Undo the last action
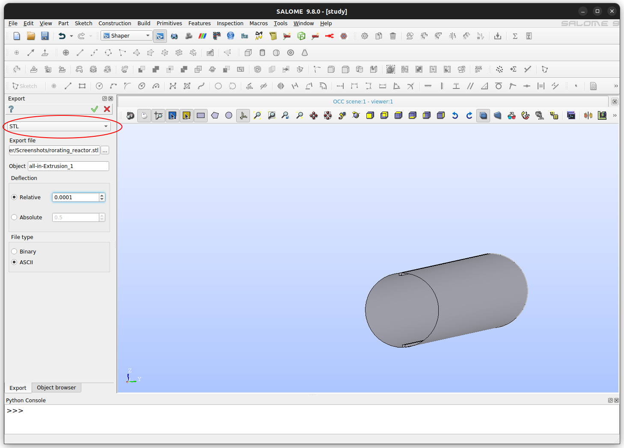This screenshot has height=448, width=624. coord(62,36)
